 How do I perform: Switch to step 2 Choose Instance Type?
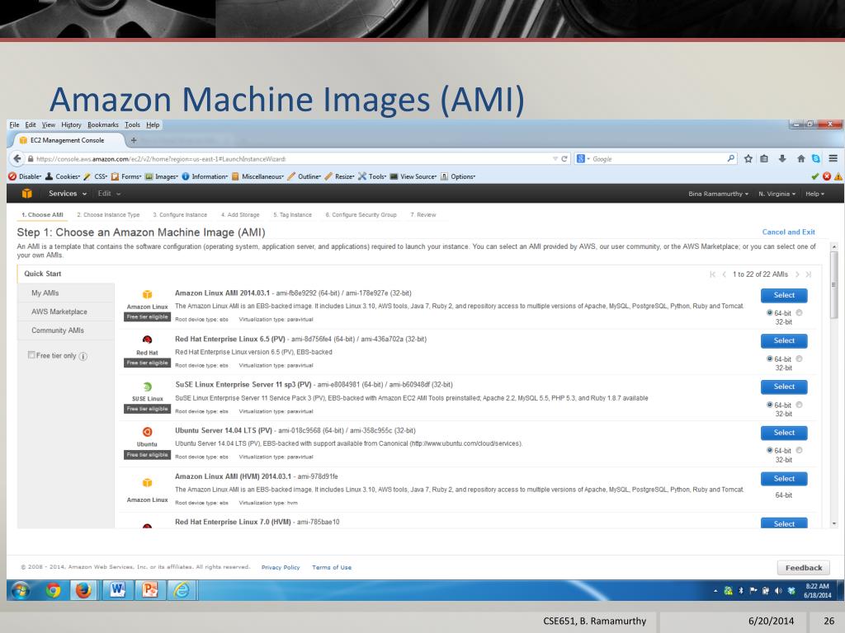[x=108, y=215]
